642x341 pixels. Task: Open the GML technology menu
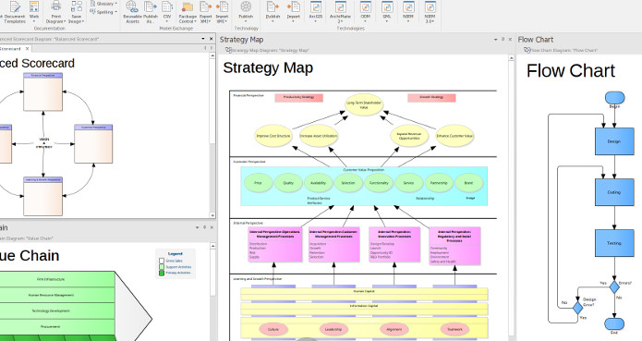pyautogui.click(x=386, y=11)
